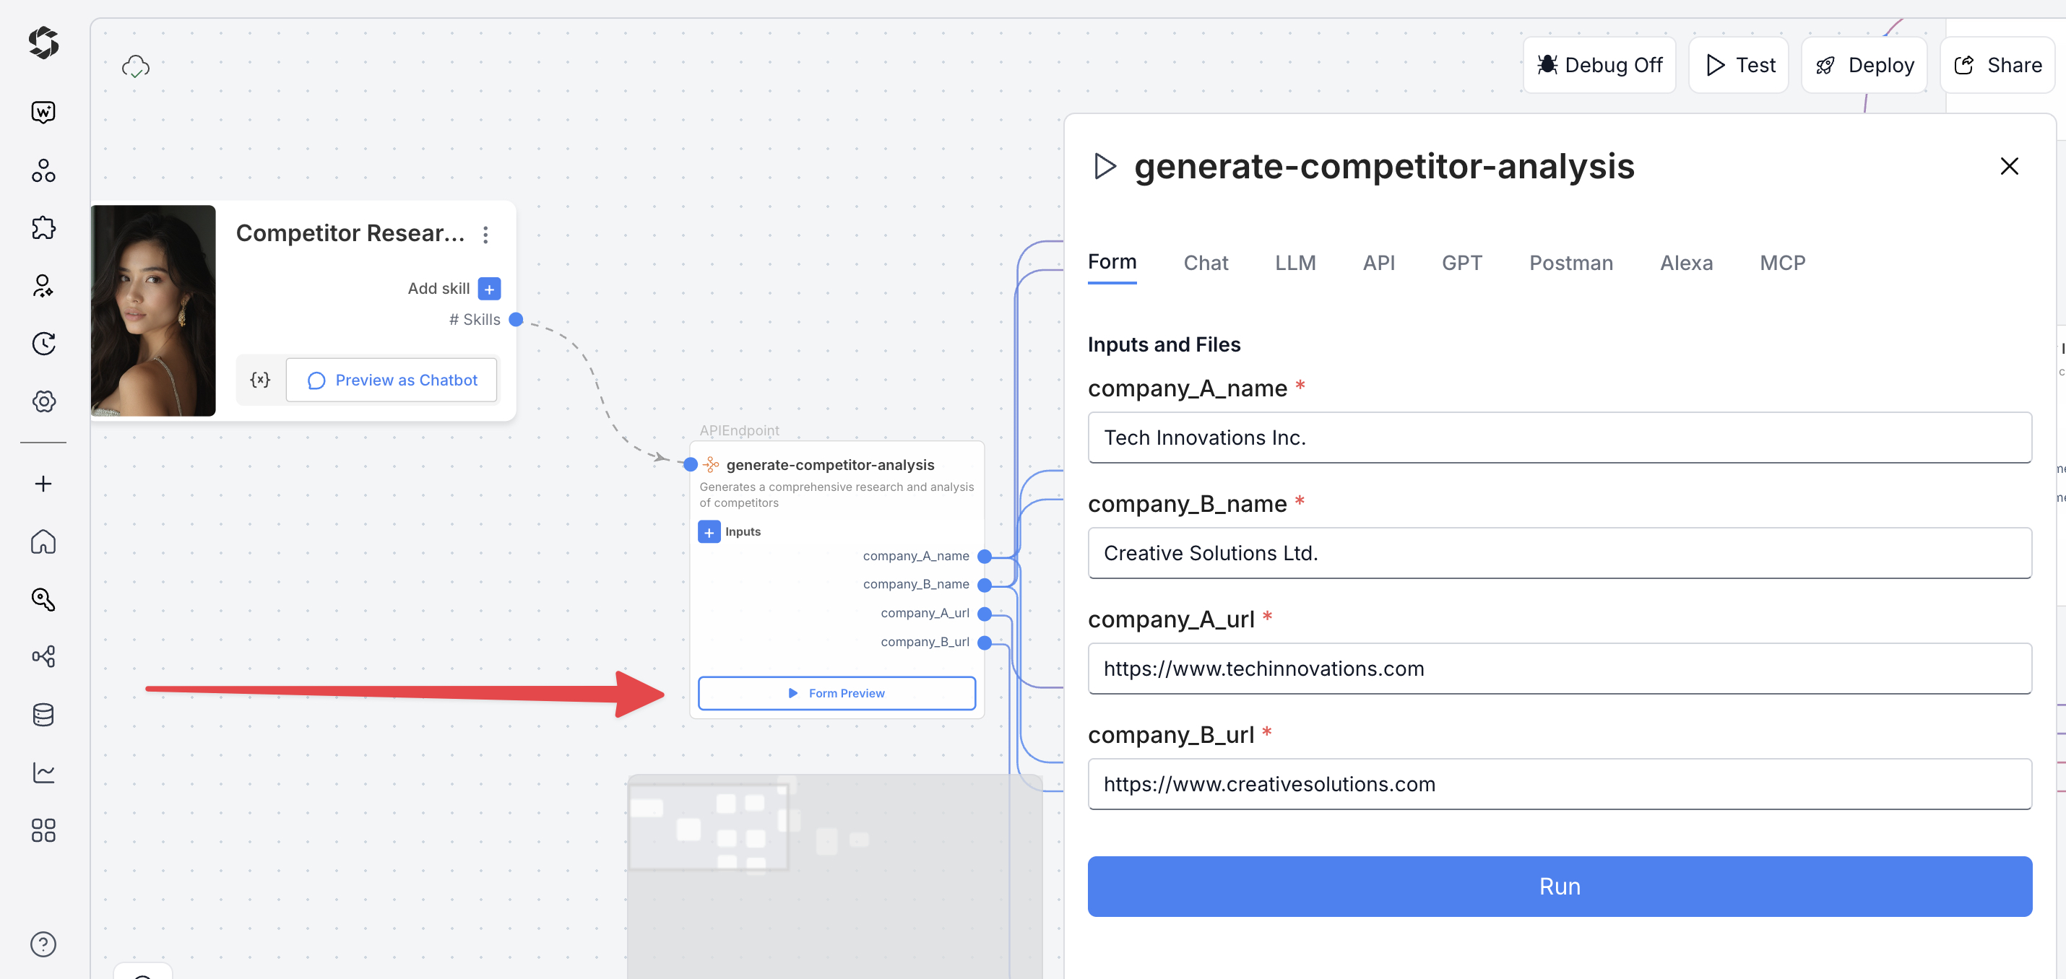Open the Competitor Research agent options menu
Screen dimensions: 2066x979
[x=485, y=234]
